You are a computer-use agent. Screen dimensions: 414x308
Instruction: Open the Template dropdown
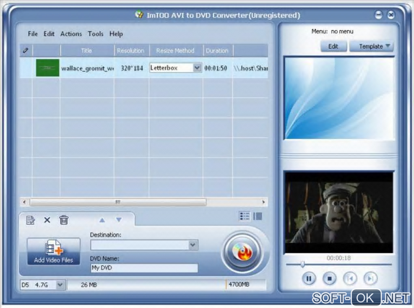[372, 46]
